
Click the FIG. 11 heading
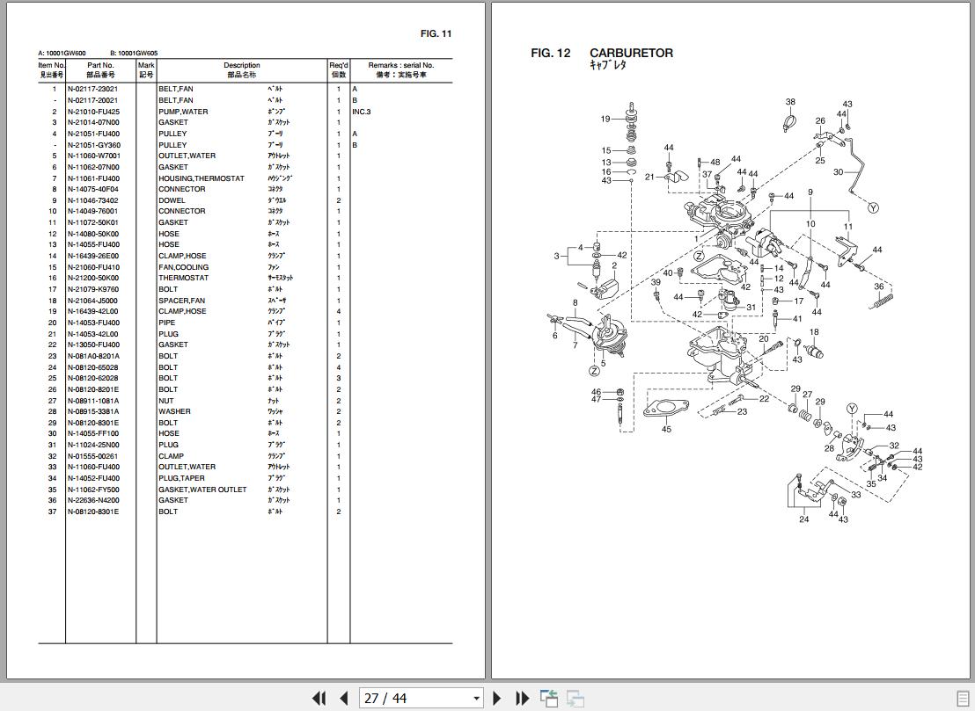click(x=436, y=33)
